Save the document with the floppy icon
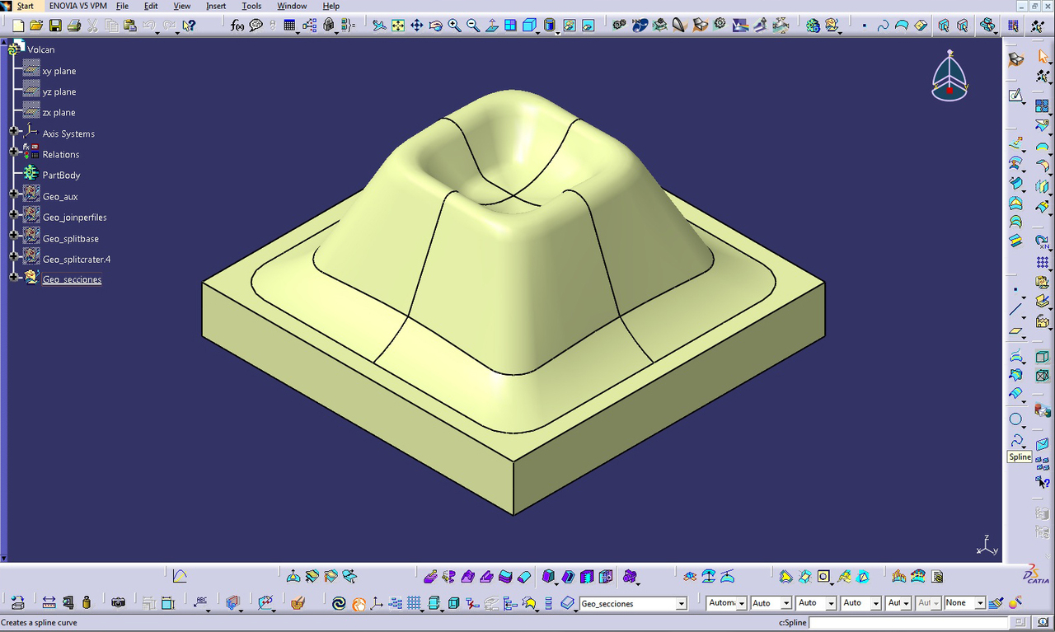 click(x=55, y=26)
